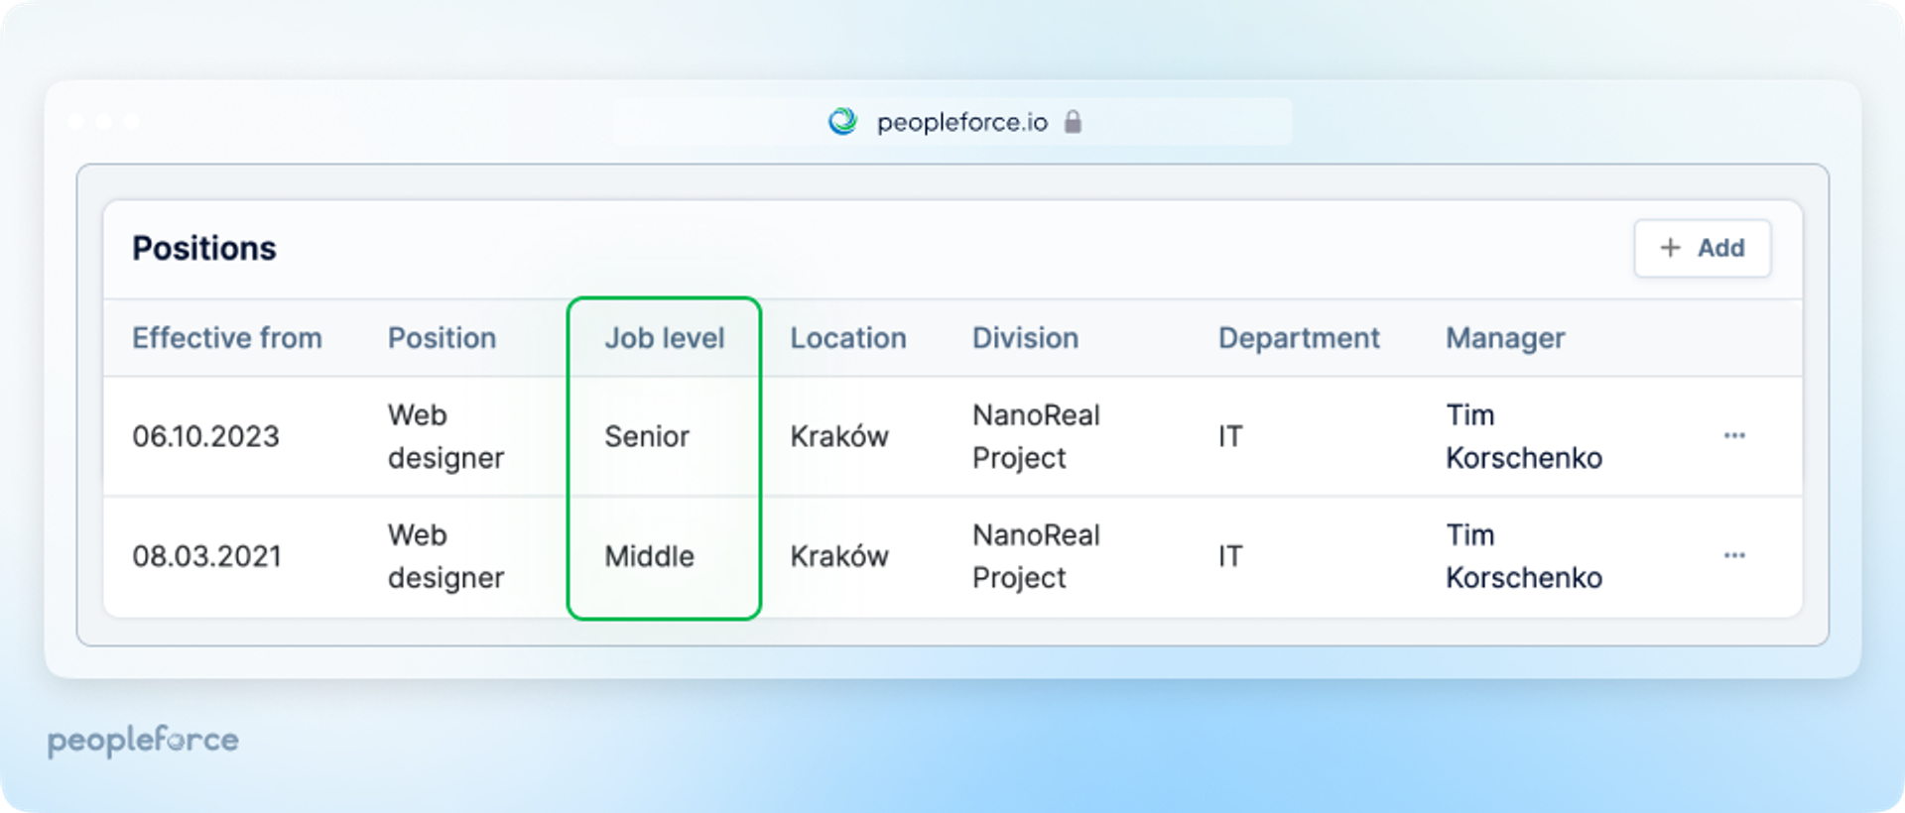Click the Job level column header
This screenshot has height=813, width=1905.
665,338
